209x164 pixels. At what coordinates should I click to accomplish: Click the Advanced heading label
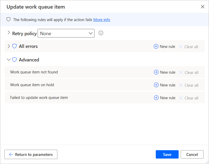[29, 60]
